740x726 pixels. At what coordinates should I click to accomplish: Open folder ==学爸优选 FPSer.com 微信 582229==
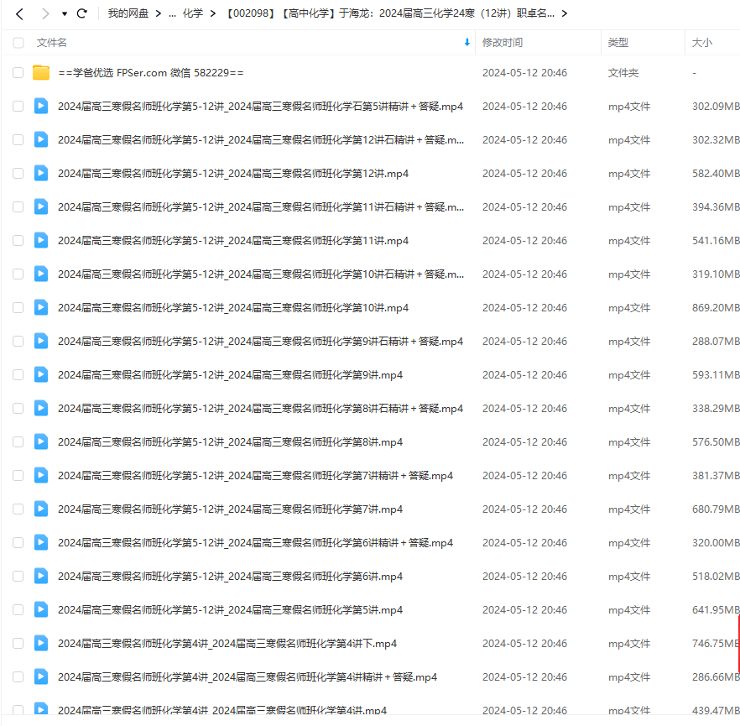[x=150, y=73]
